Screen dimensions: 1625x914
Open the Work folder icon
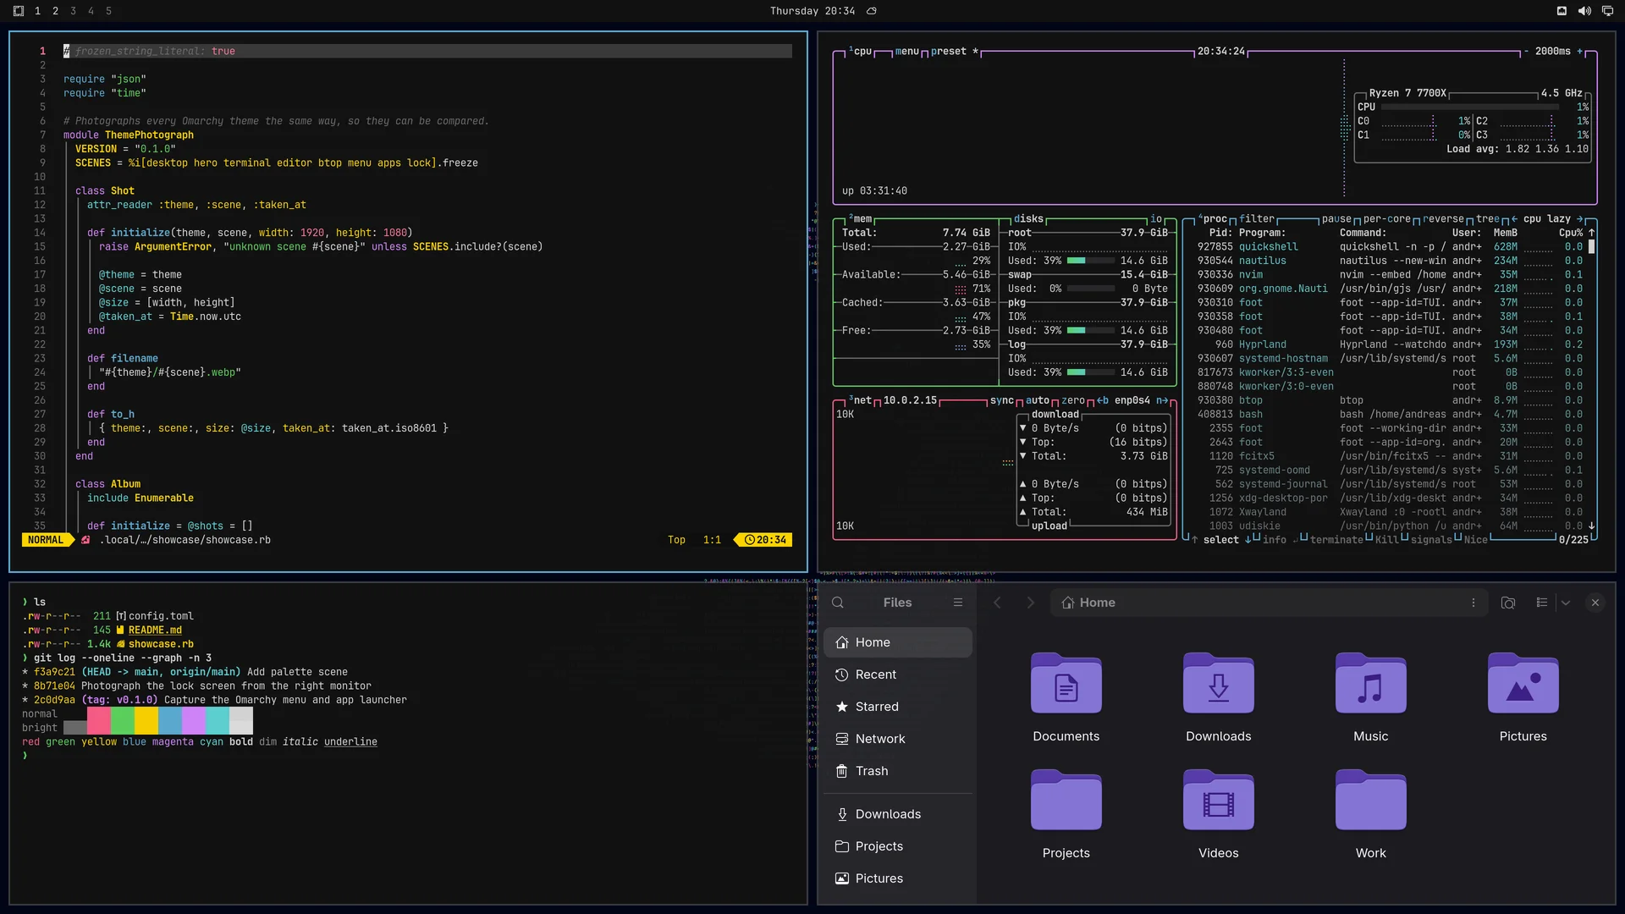(x=1371, y=801)
